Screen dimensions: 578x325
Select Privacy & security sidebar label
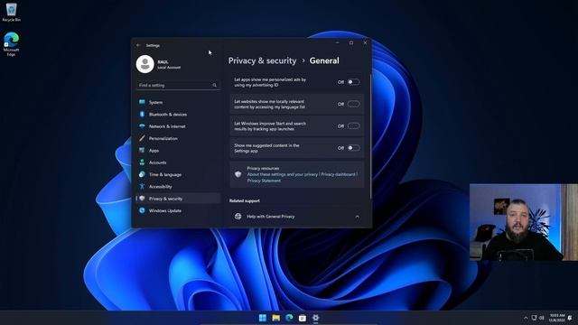coord(165,199)
